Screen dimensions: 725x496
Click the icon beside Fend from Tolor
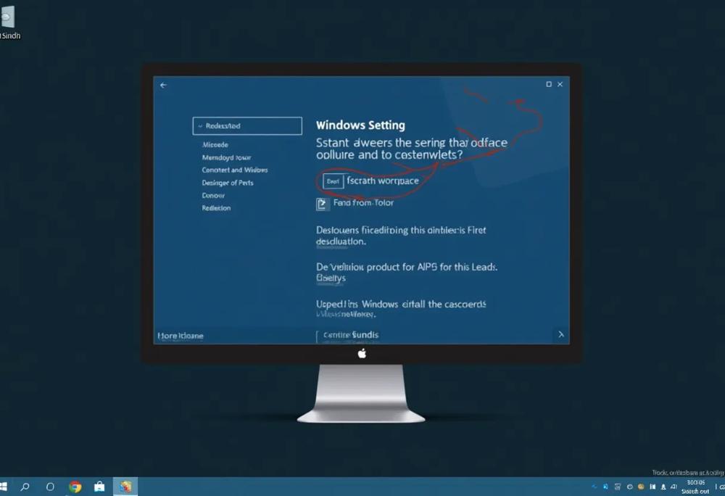[x=323, y=204]
